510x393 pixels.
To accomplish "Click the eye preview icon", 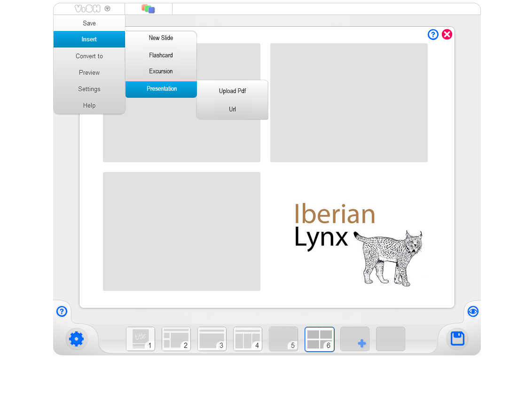I will click(473, 311).
